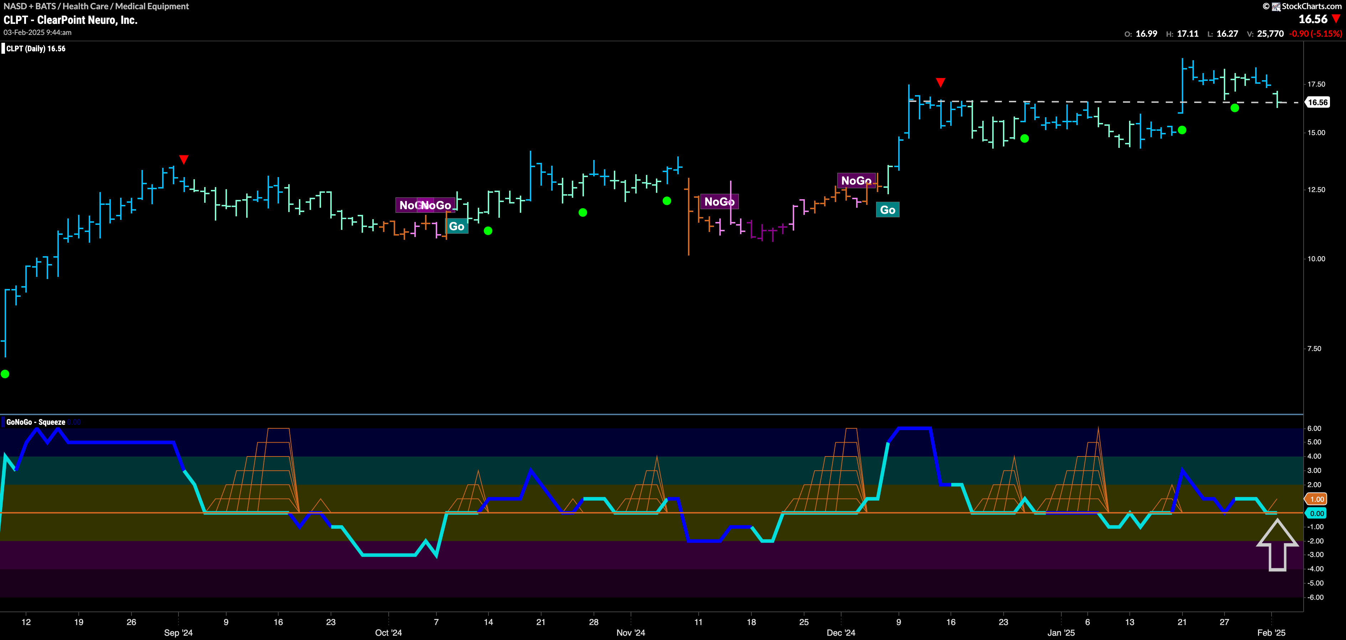This screenshot has height=640, width=1346.
Task: Click the NoGo signal label in November
Action: [x=720, y=202]
